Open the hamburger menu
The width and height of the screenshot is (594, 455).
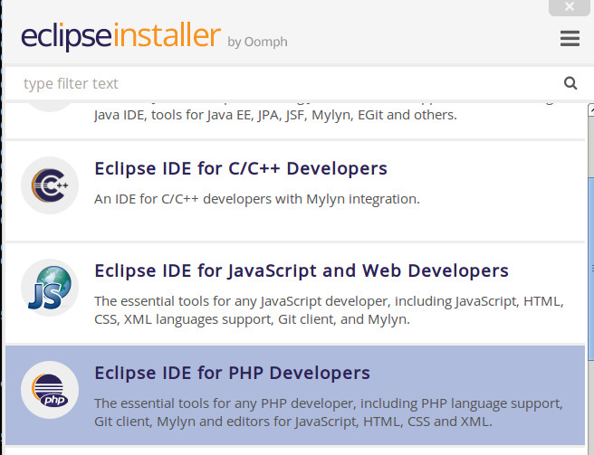pos(570,39)
